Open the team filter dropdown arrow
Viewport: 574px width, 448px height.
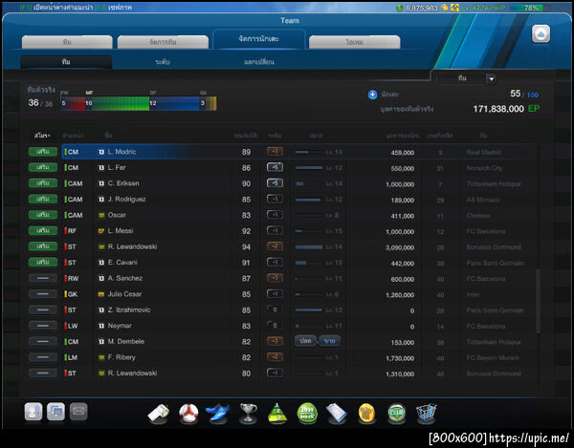(492, 78)
